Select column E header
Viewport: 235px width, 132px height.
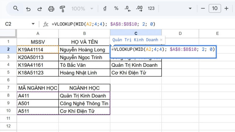pos(217,33)
